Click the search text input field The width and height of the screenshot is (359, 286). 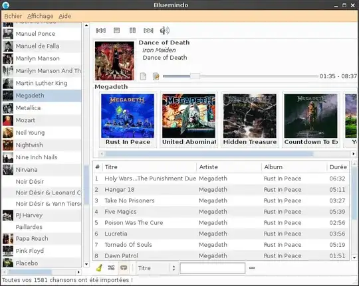click(x=213, y=268)
